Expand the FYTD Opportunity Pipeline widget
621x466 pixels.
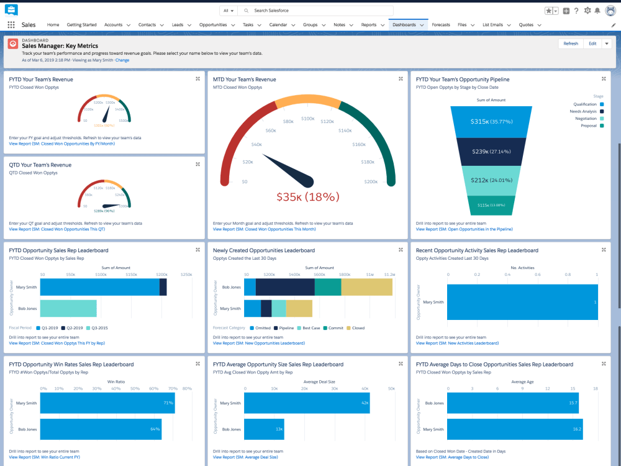pyautogui.click(x=604, y=79)
